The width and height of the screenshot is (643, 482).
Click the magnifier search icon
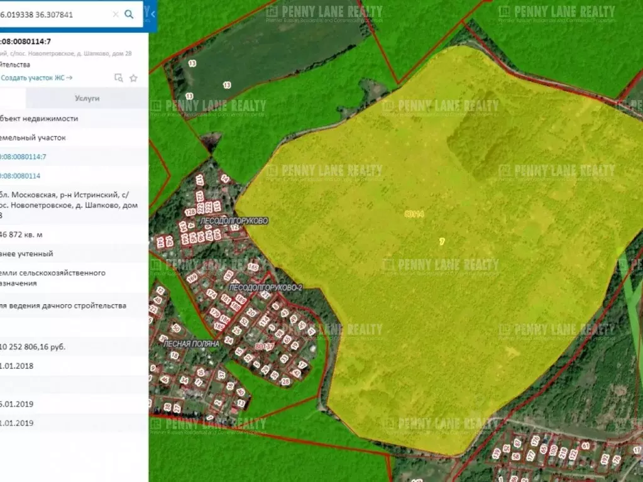[x=129, y=14]
